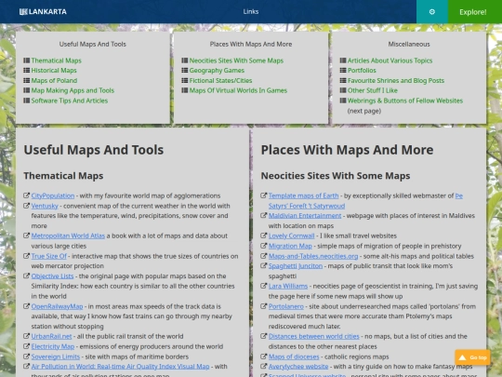502x377 pixels.
Task: Open the Migration Map link
Action: 290,246
